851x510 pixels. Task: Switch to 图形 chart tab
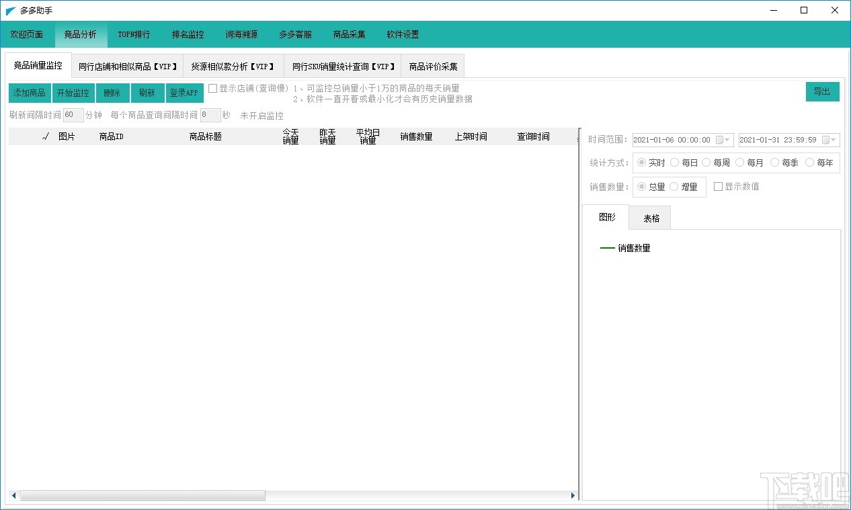point(606,217)
